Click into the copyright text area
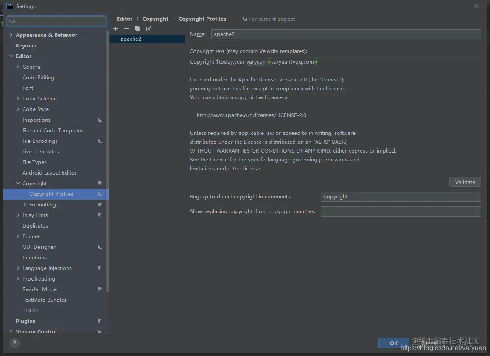The image size is (490, 356). tap(336, 115)
